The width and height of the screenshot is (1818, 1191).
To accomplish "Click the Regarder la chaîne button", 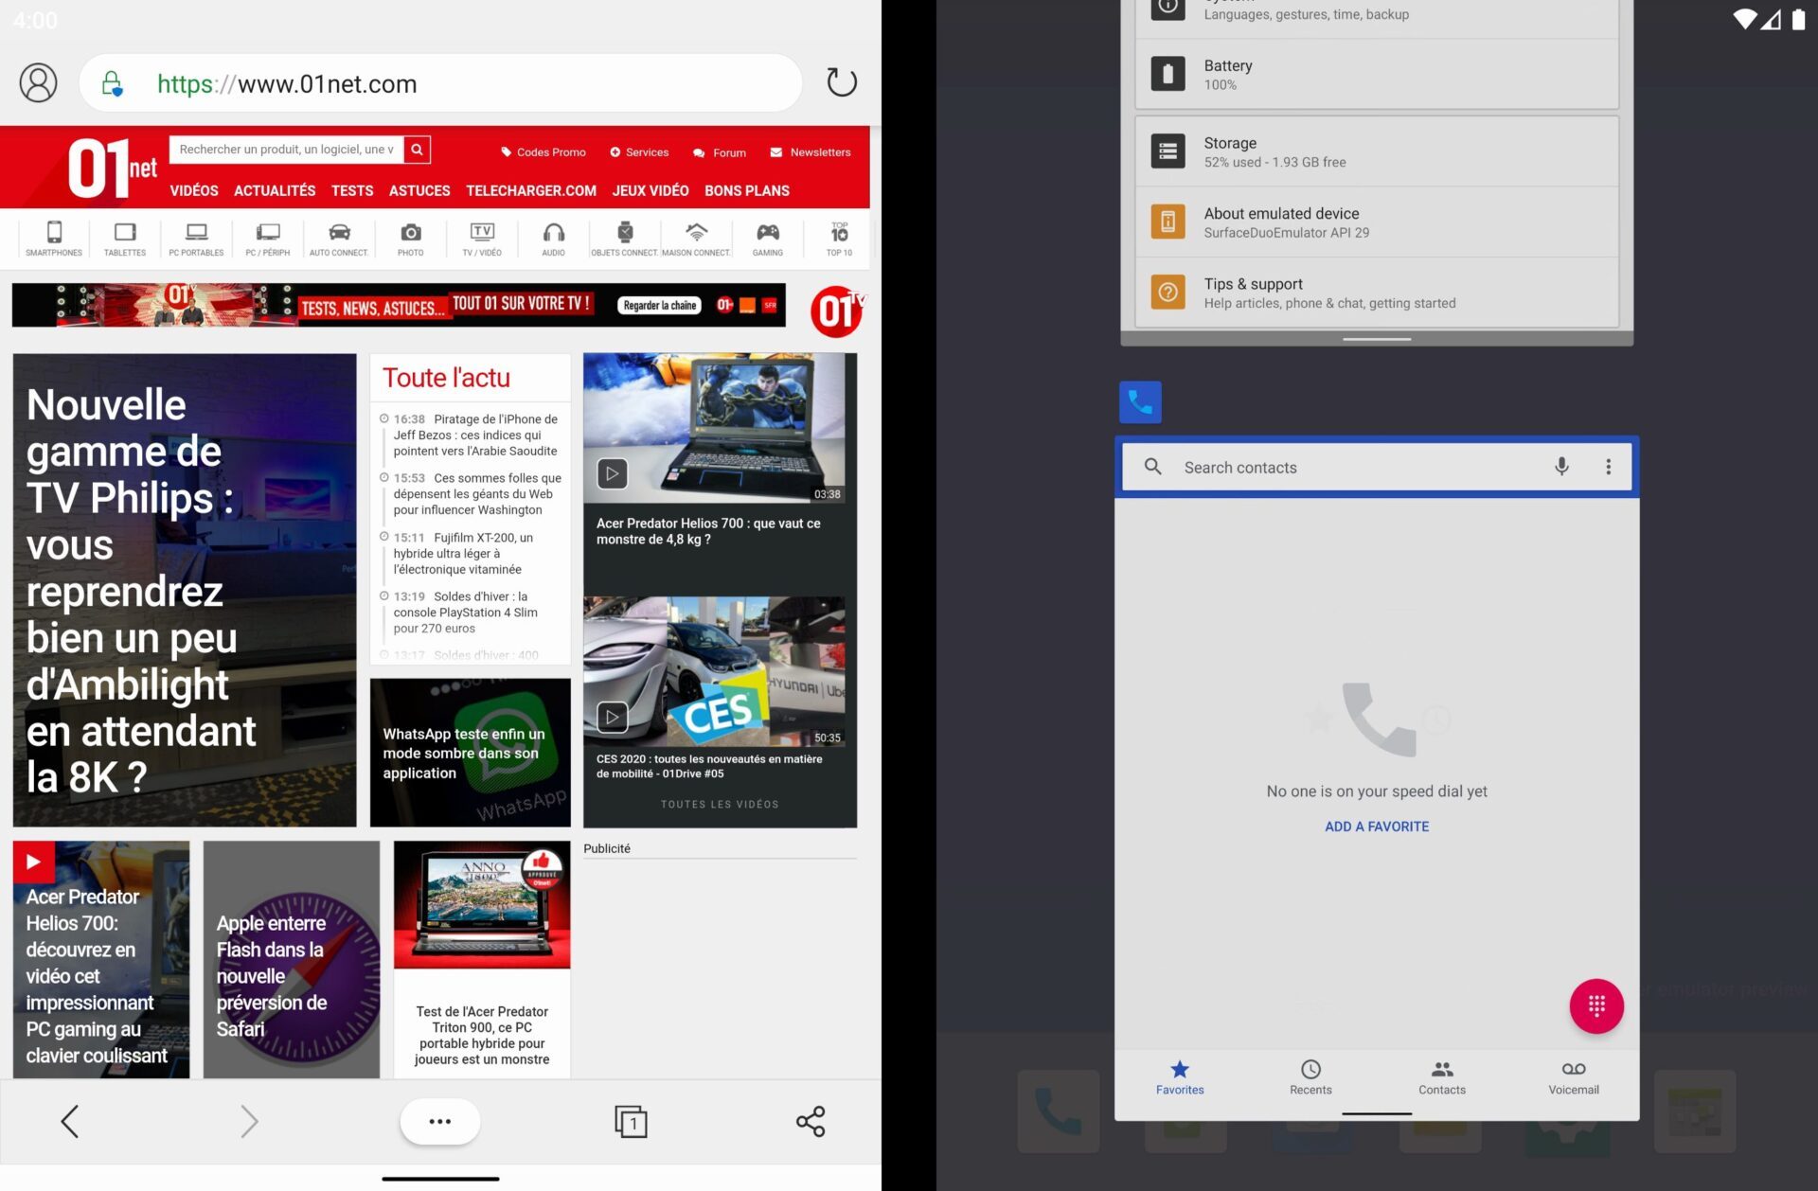I will click(x=660, y=305).
